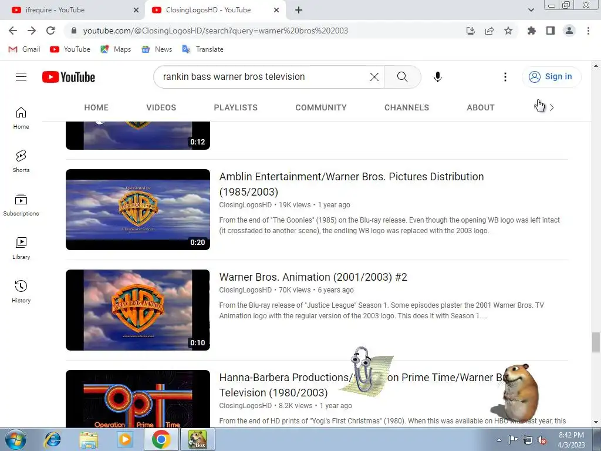Clear the search box with the X icon

pos(374,77)
